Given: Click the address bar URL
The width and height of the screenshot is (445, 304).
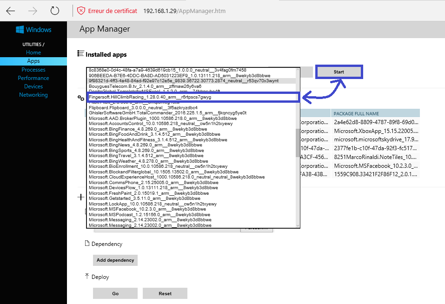Looking at the screenshot, I should (185, 11).
